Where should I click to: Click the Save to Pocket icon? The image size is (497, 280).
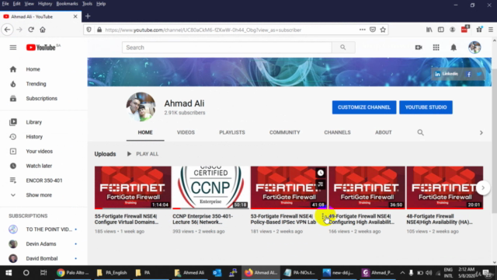pyautogui.click(x=373, y=30)
